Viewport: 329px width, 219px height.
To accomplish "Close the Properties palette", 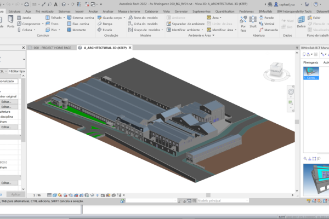I will 24,48.
